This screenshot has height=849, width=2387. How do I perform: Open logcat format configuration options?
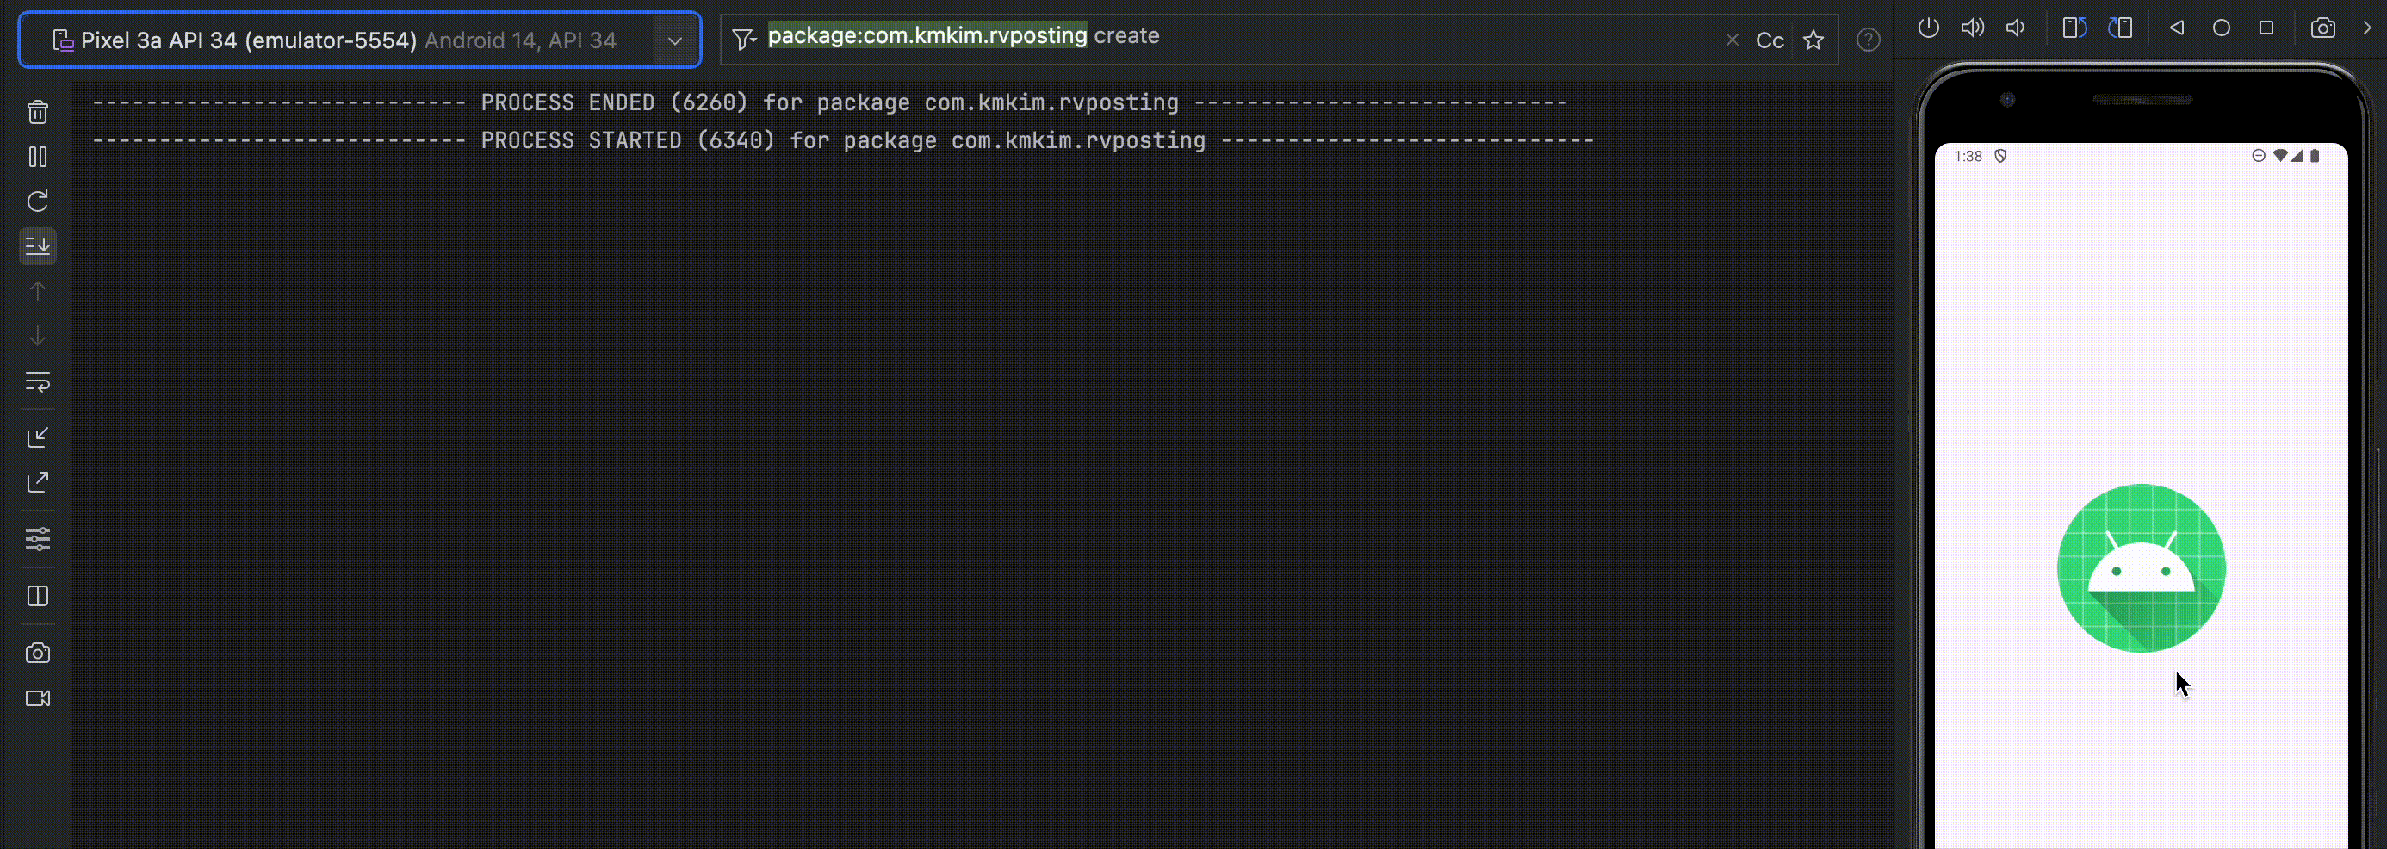coord(38,538)
